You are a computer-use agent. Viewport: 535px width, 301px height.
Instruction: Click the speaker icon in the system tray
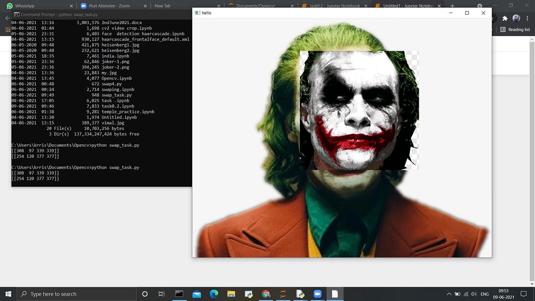pos(474,294)
